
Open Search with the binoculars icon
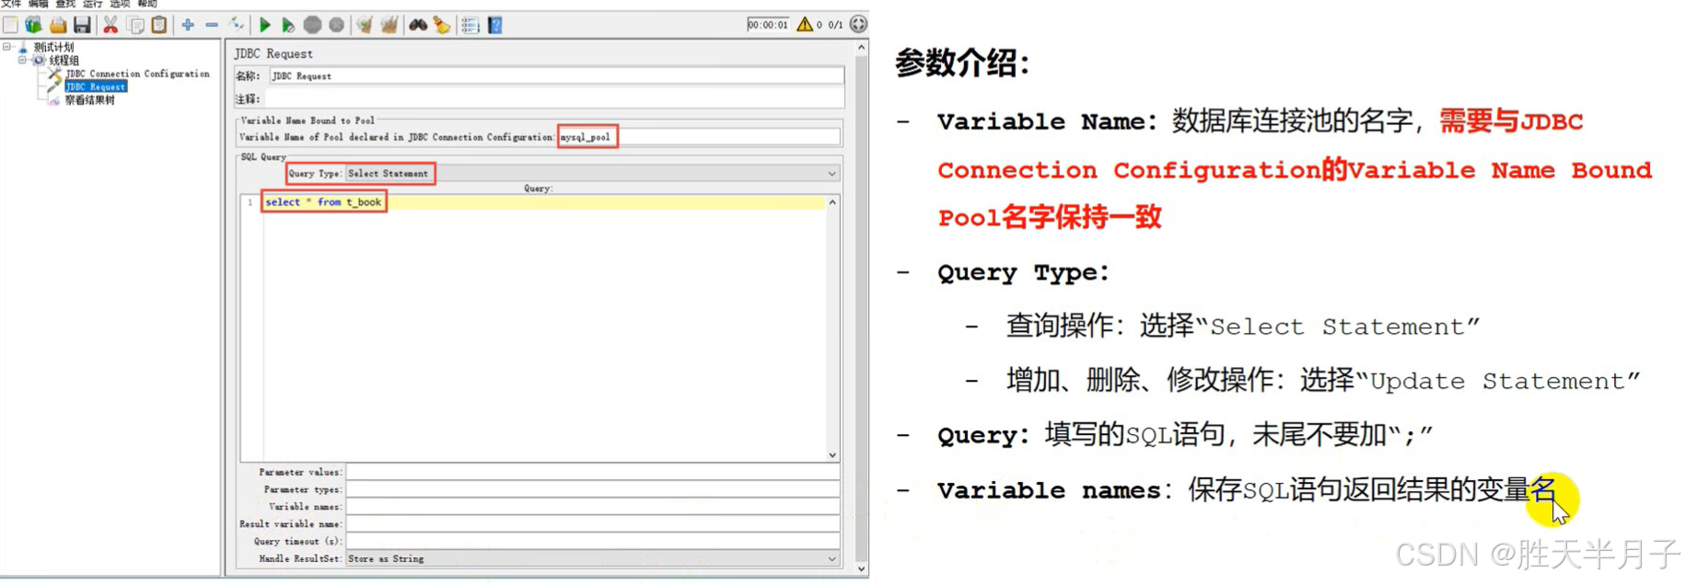pyautogui.click(x=418, y=25)
